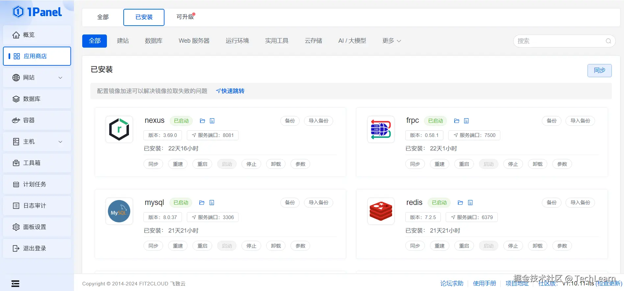
Task: Click frpc 备份 backup button
Action: pos(552,121)
